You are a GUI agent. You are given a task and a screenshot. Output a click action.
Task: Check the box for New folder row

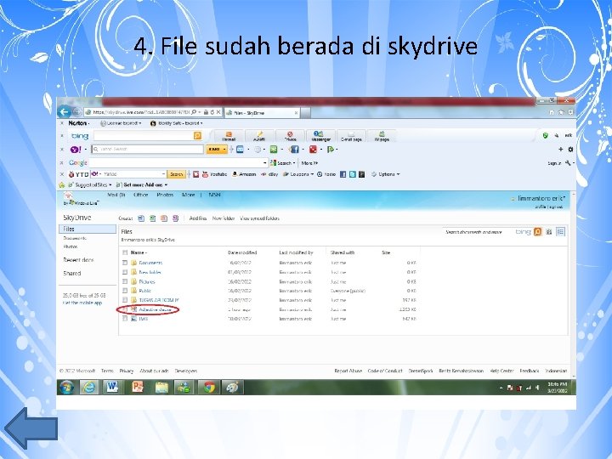[x=125, y=272]
